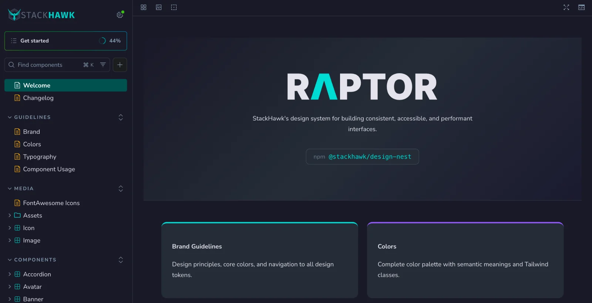Click the RAPTOR heading logo
Viewport: 592px width, 303px height.
pyautogui.click(x=362, y=87)
